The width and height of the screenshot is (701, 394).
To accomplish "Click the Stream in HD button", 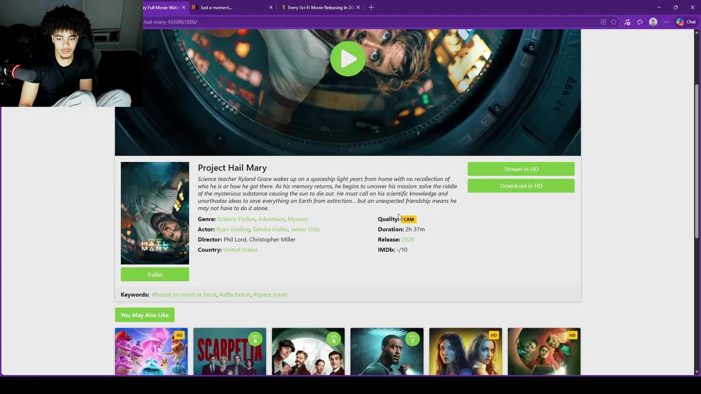I will coord(521,169).
